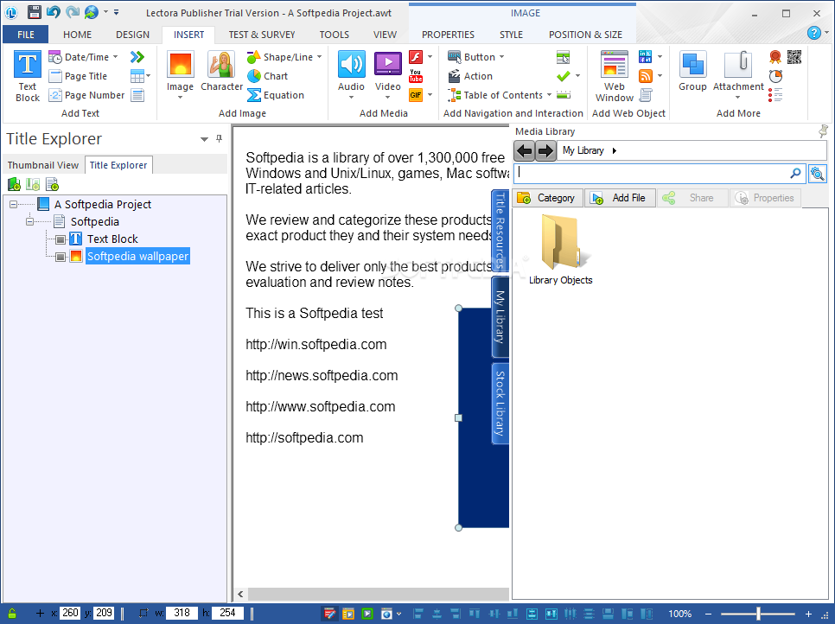Add a Character image
The width and height of the screenshot is (835, 624).
[x=221, y=72]
